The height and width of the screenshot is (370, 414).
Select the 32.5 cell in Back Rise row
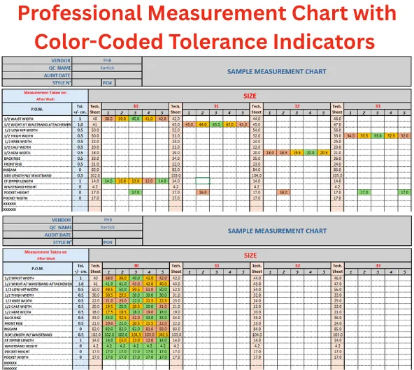point(122,318)
